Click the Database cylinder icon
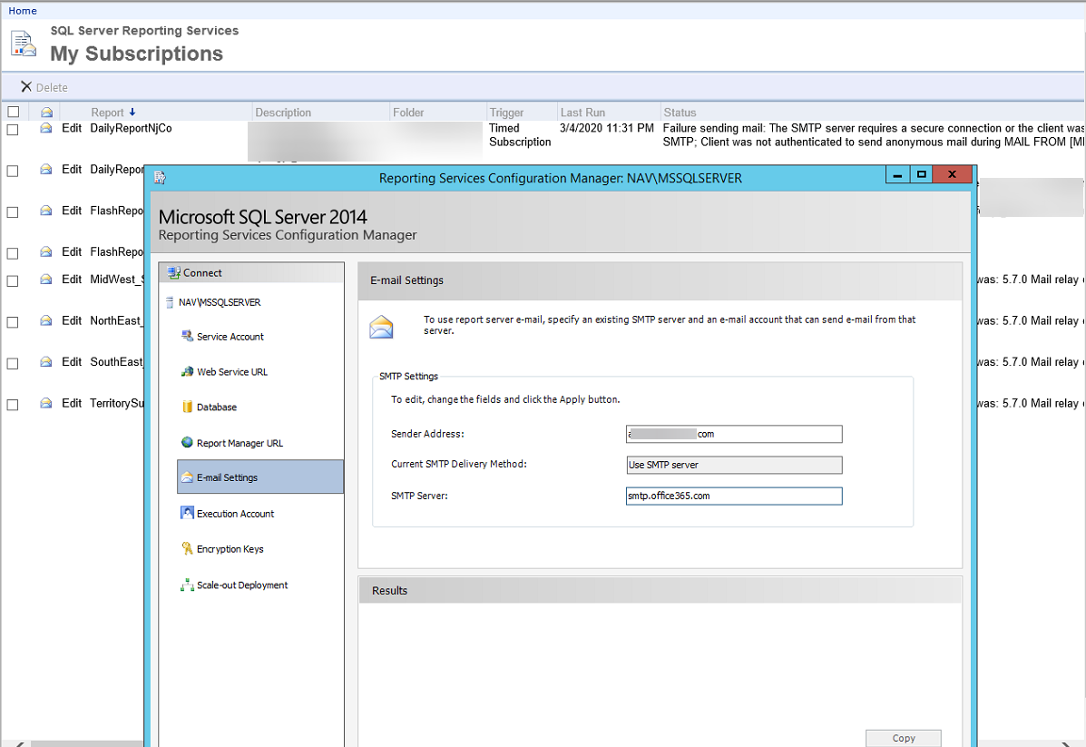This screenshot has width=1086, height=747. 188,408
